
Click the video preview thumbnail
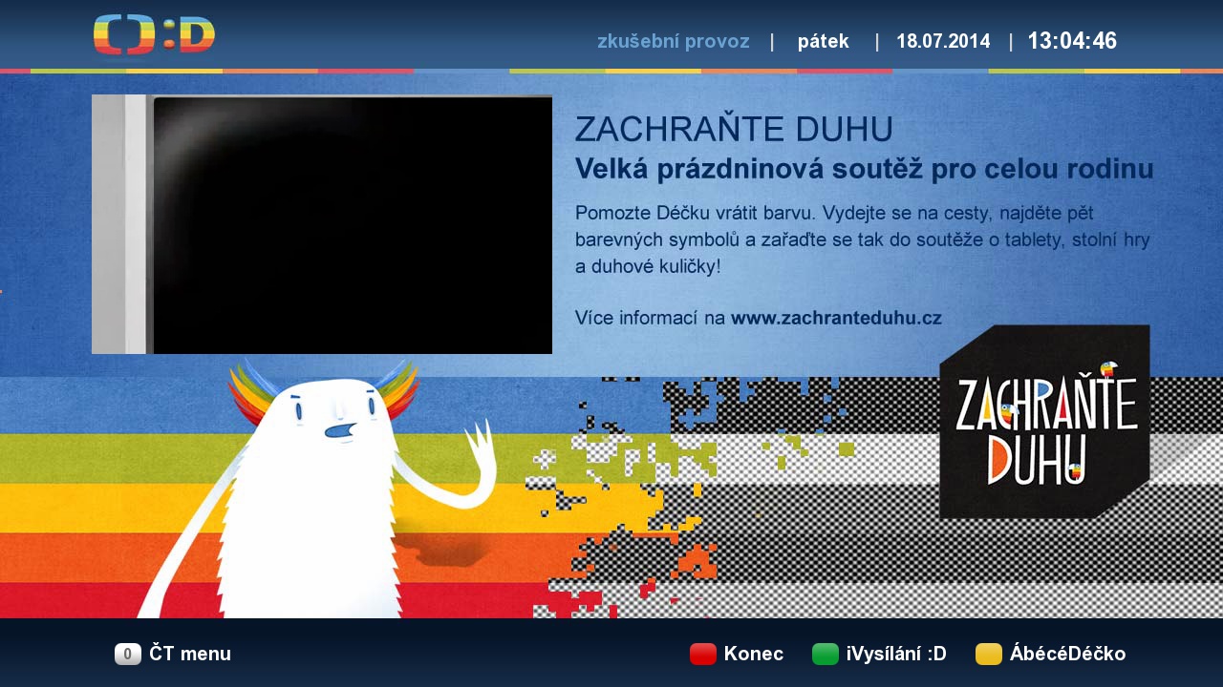(322, 224)
